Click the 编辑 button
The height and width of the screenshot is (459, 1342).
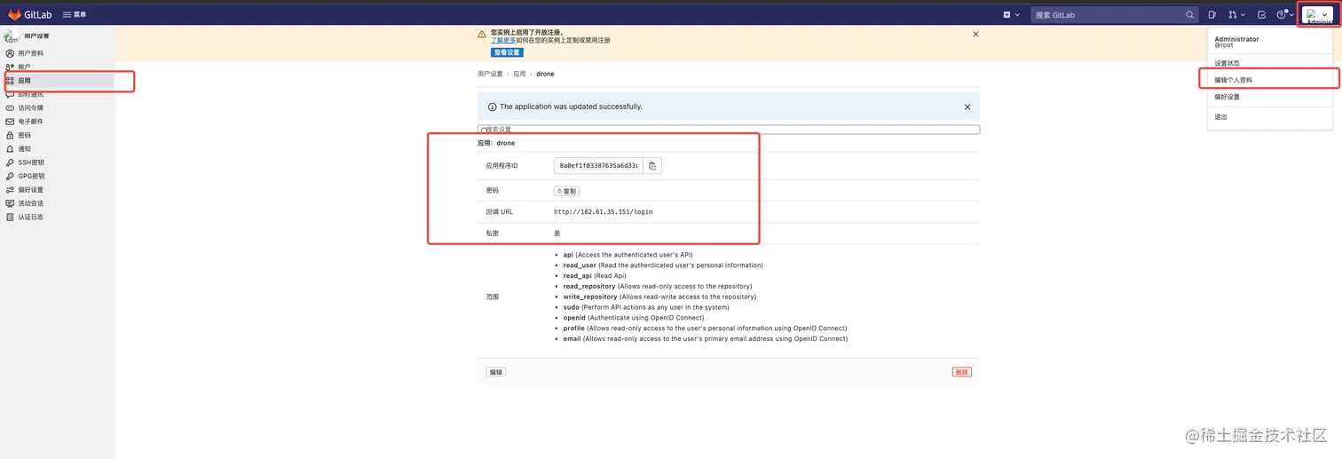tap(496, 372)
